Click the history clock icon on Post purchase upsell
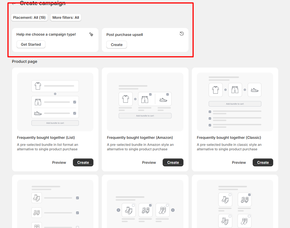290x228 pixels. pyautogui.click(x=182, y=34)
